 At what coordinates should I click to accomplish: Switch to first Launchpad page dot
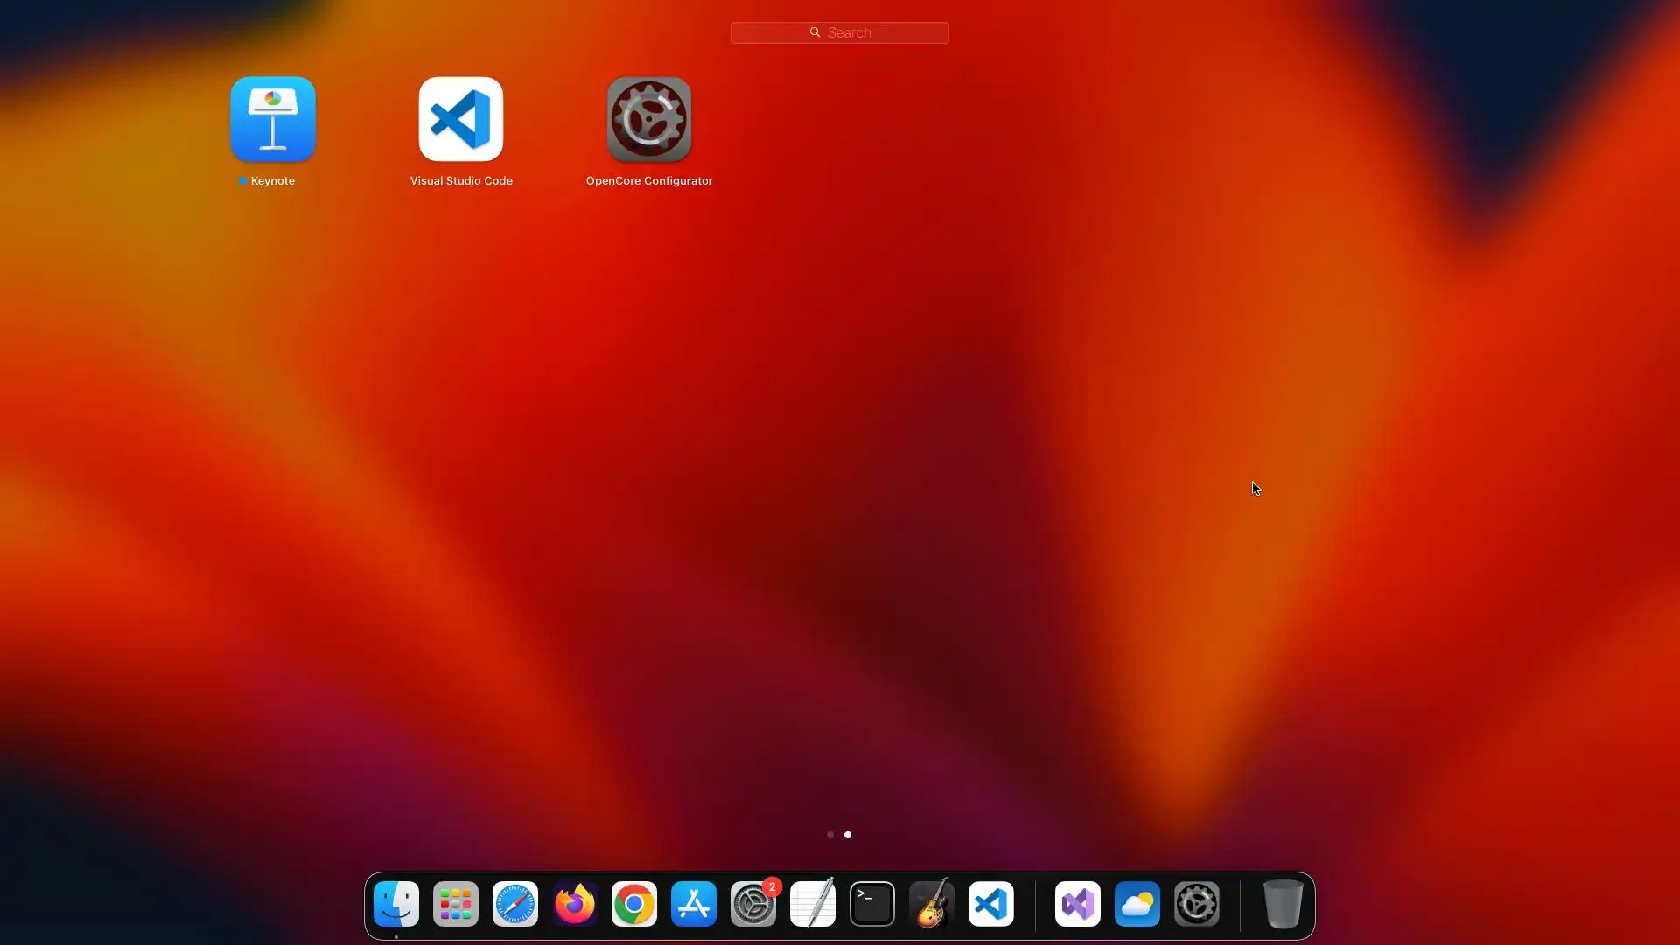pos(830,835)
